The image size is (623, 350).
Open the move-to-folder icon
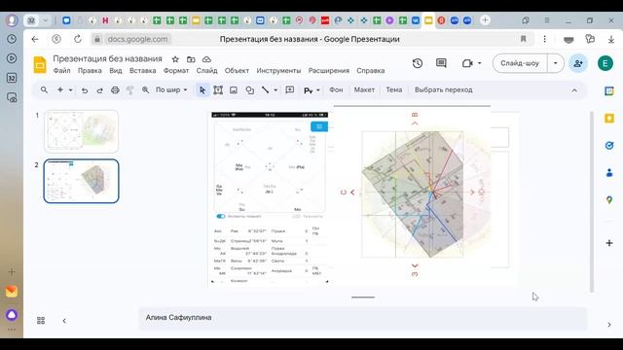coord(191,59)
